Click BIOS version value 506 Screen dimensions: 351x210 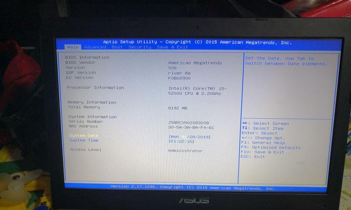(x=173, y=68)
